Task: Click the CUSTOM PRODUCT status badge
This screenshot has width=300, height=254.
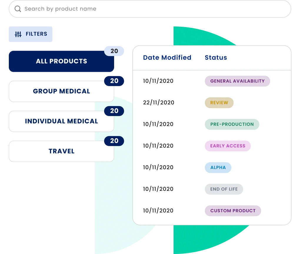Action: click(x=233, y=211)
